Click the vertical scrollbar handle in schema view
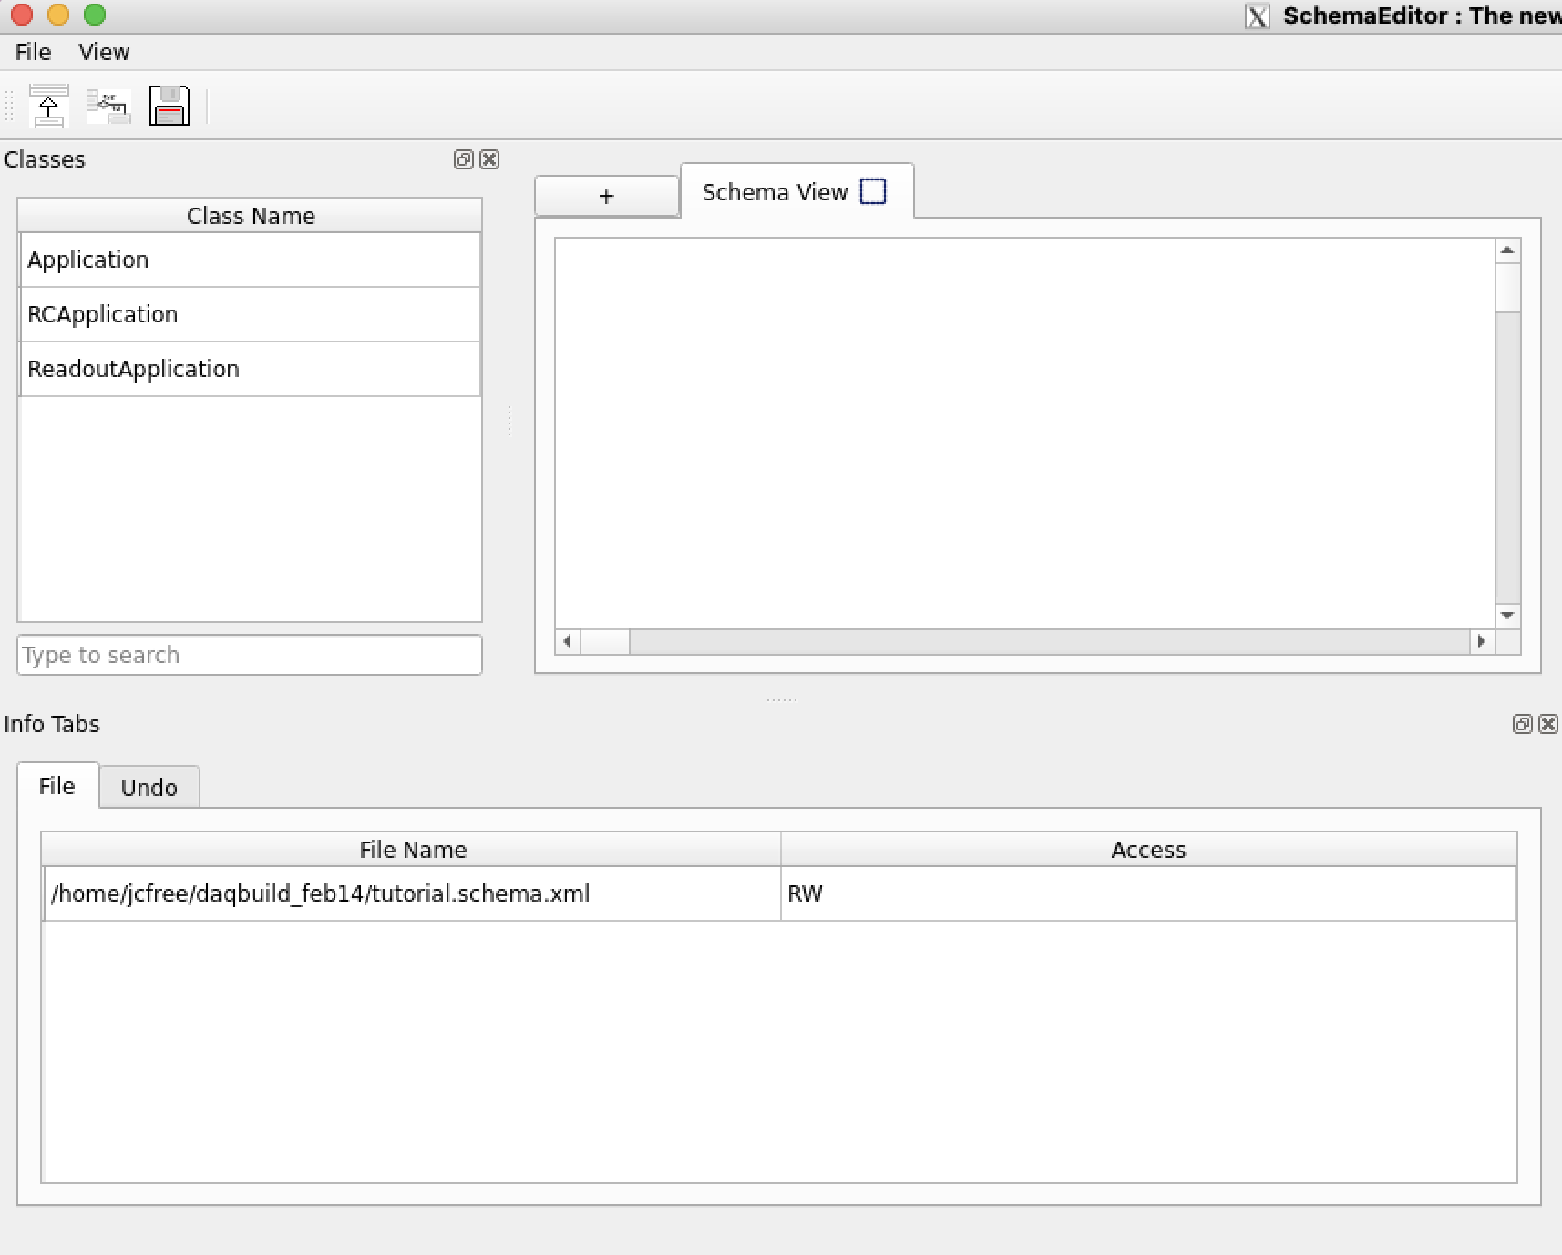The width and height of the screenshot is (1562, 1255). coord(1507,288)
